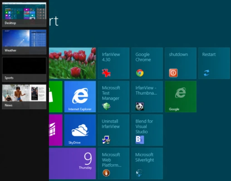Open the Microsoft Web Platform tile
Image resolution: width=231 pixels, height=181 pixels.
click(113, 163)
